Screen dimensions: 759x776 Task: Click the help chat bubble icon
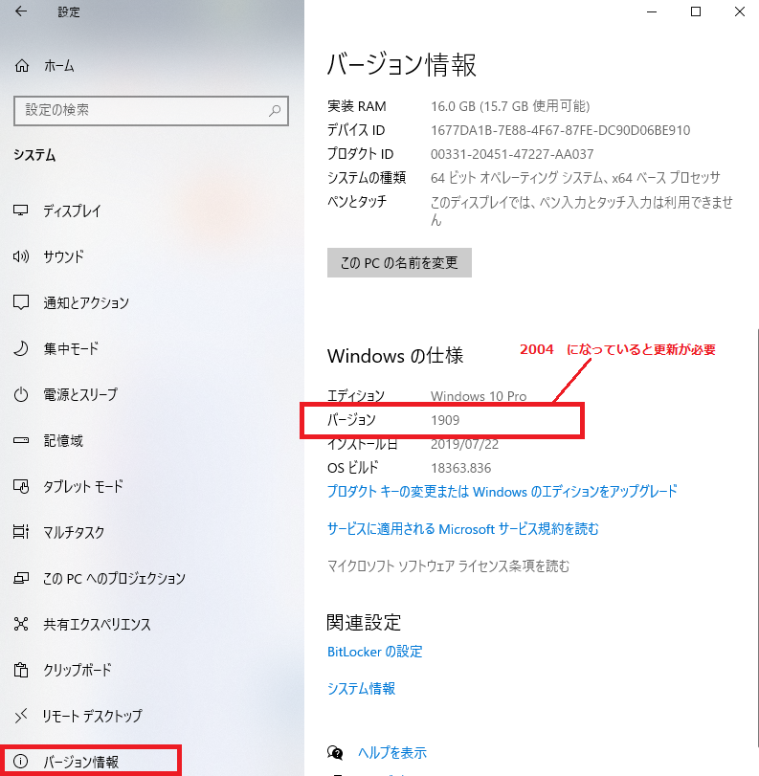[335, 753]
